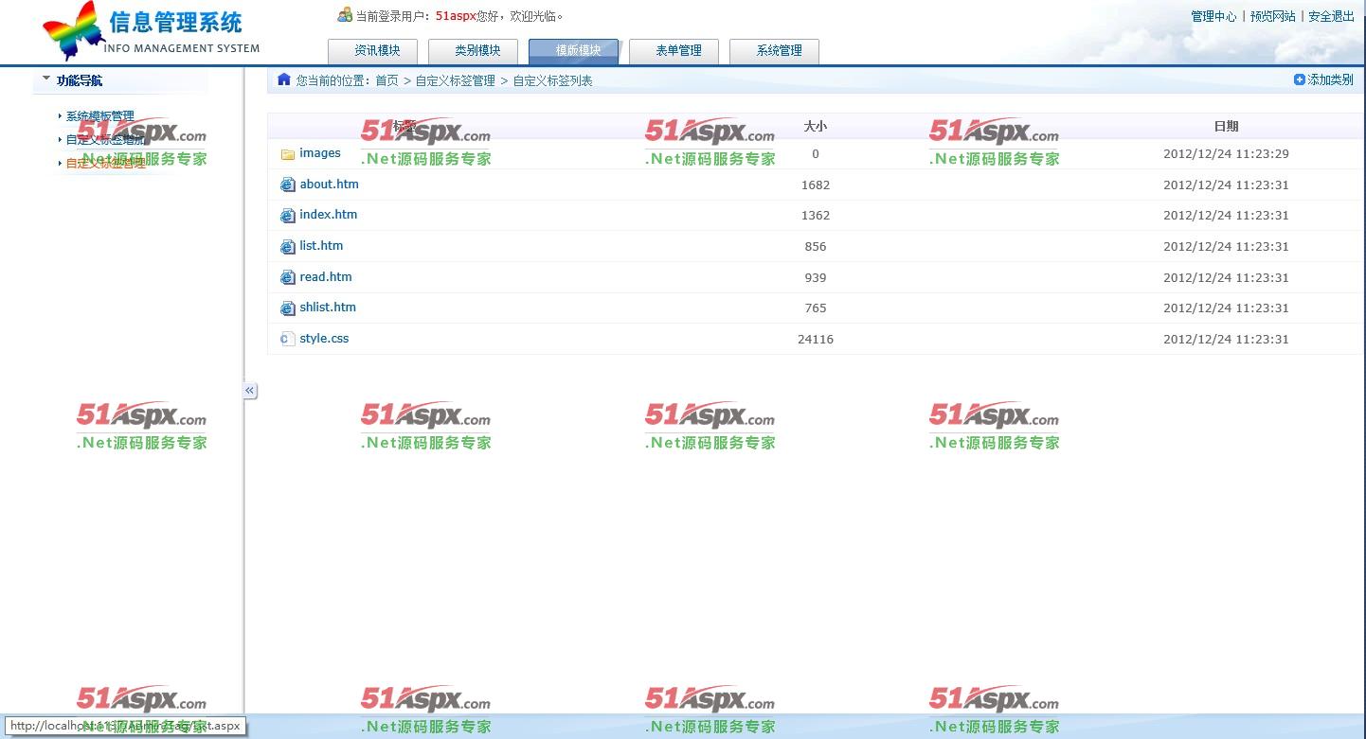Viewport: 1366px width, 739px height.
Task: Click the size value 765
Action: [816, 308]
